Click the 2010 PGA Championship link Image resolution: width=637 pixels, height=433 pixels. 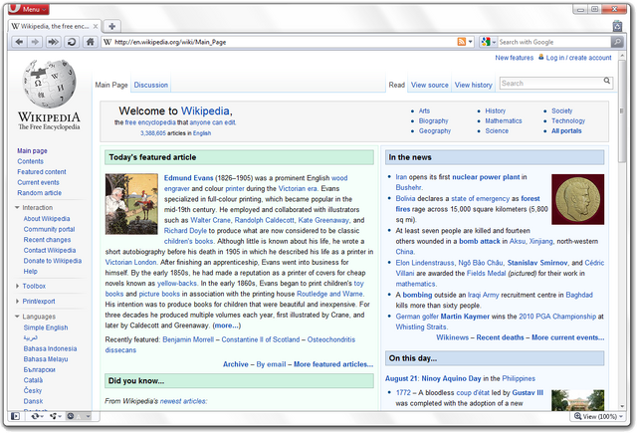click(x=557, y=317)
